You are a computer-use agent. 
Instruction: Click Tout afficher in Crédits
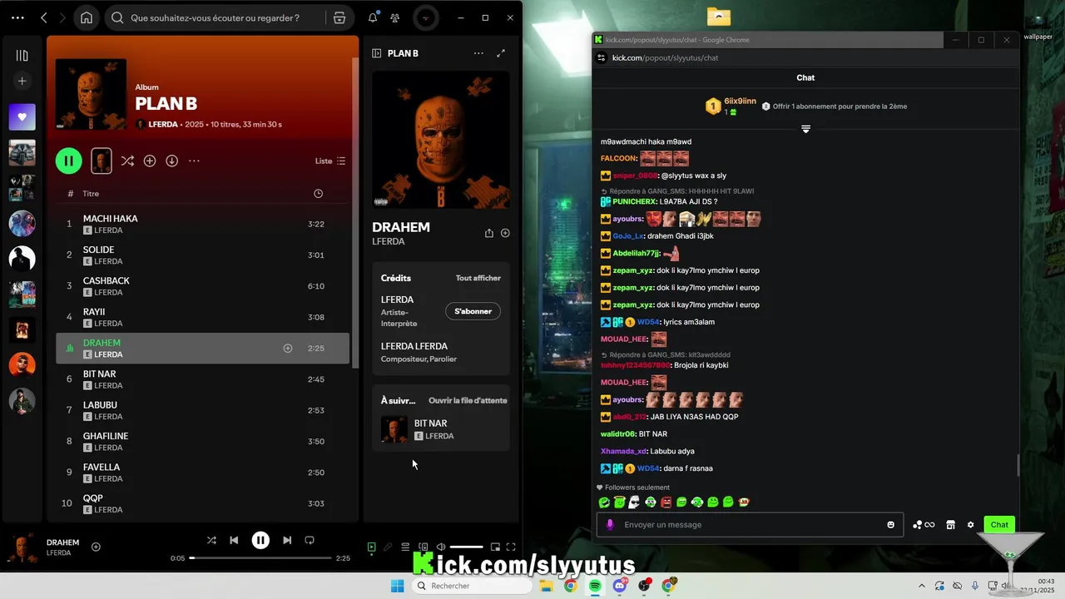click(478, 278)
